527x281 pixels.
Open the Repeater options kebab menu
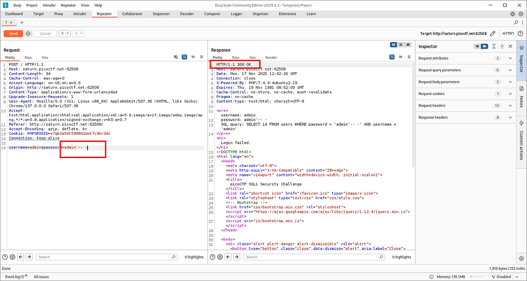522,22
